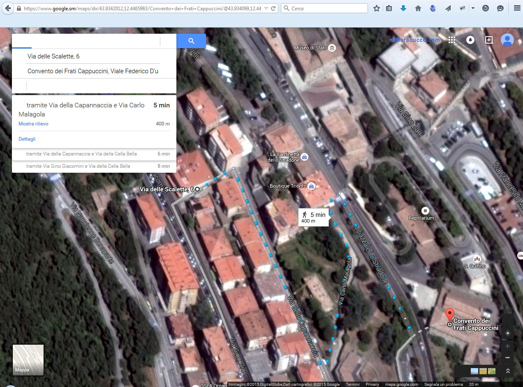Reload the page in the address bar
This screenshot has width=523, height=387.
[x=273, y=8]
